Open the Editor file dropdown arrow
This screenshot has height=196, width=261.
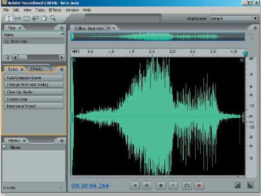(108, 28)
